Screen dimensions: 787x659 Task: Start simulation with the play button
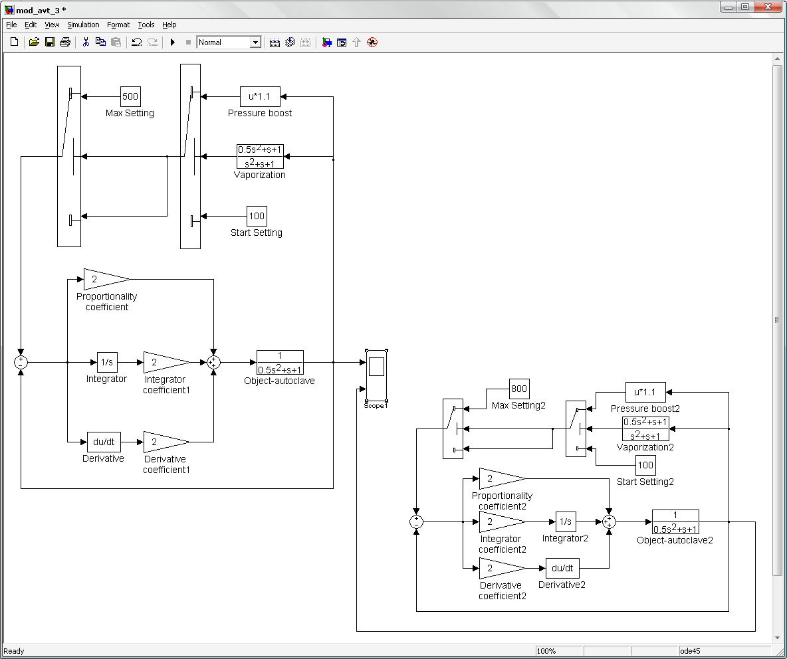173,43
